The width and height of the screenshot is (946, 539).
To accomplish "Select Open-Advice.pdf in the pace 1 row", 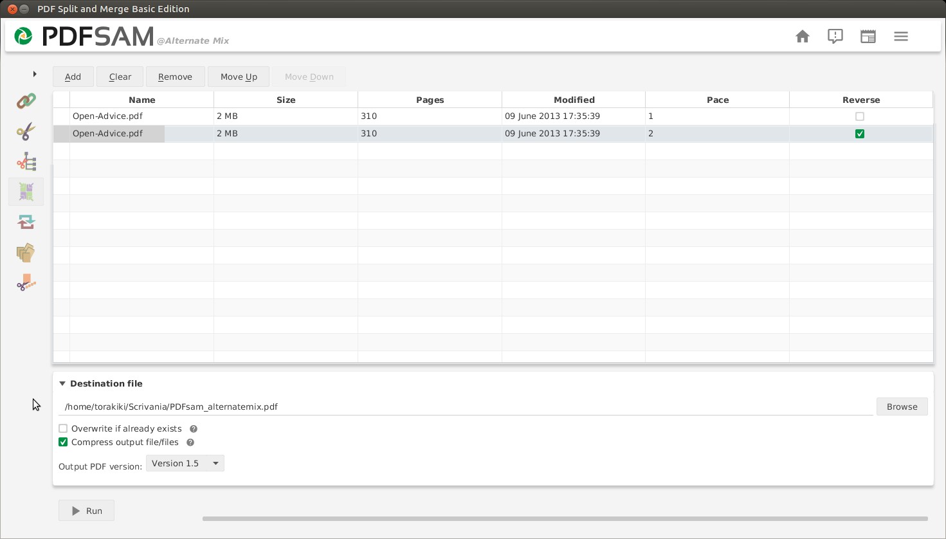I will [x=107, y=116].
